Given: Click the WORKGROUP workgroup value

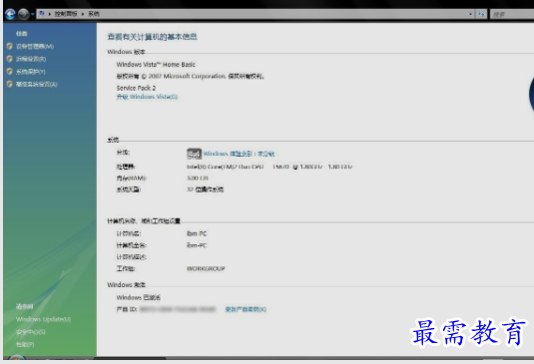Looking at the screenshot, I should pyautogui.click(x=206, y=268).
